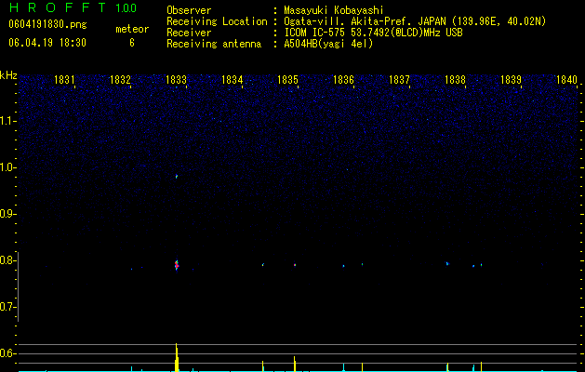Click the date 06.04.19 18:30 text
The image size is (585, 372).
point(47,43)
